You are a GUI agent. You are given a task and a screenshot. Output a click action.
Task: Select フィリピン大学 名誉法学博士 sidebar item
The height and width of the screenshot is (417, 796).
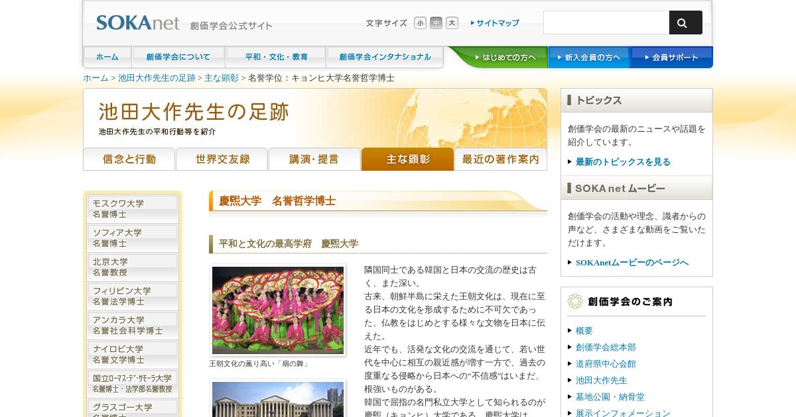pyautogui.click(x=133, y=297)
